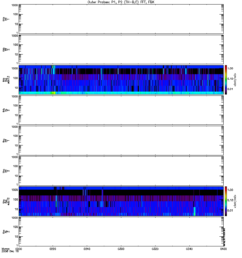Click the 'hhmm' axis format label

tap(5, 249)
